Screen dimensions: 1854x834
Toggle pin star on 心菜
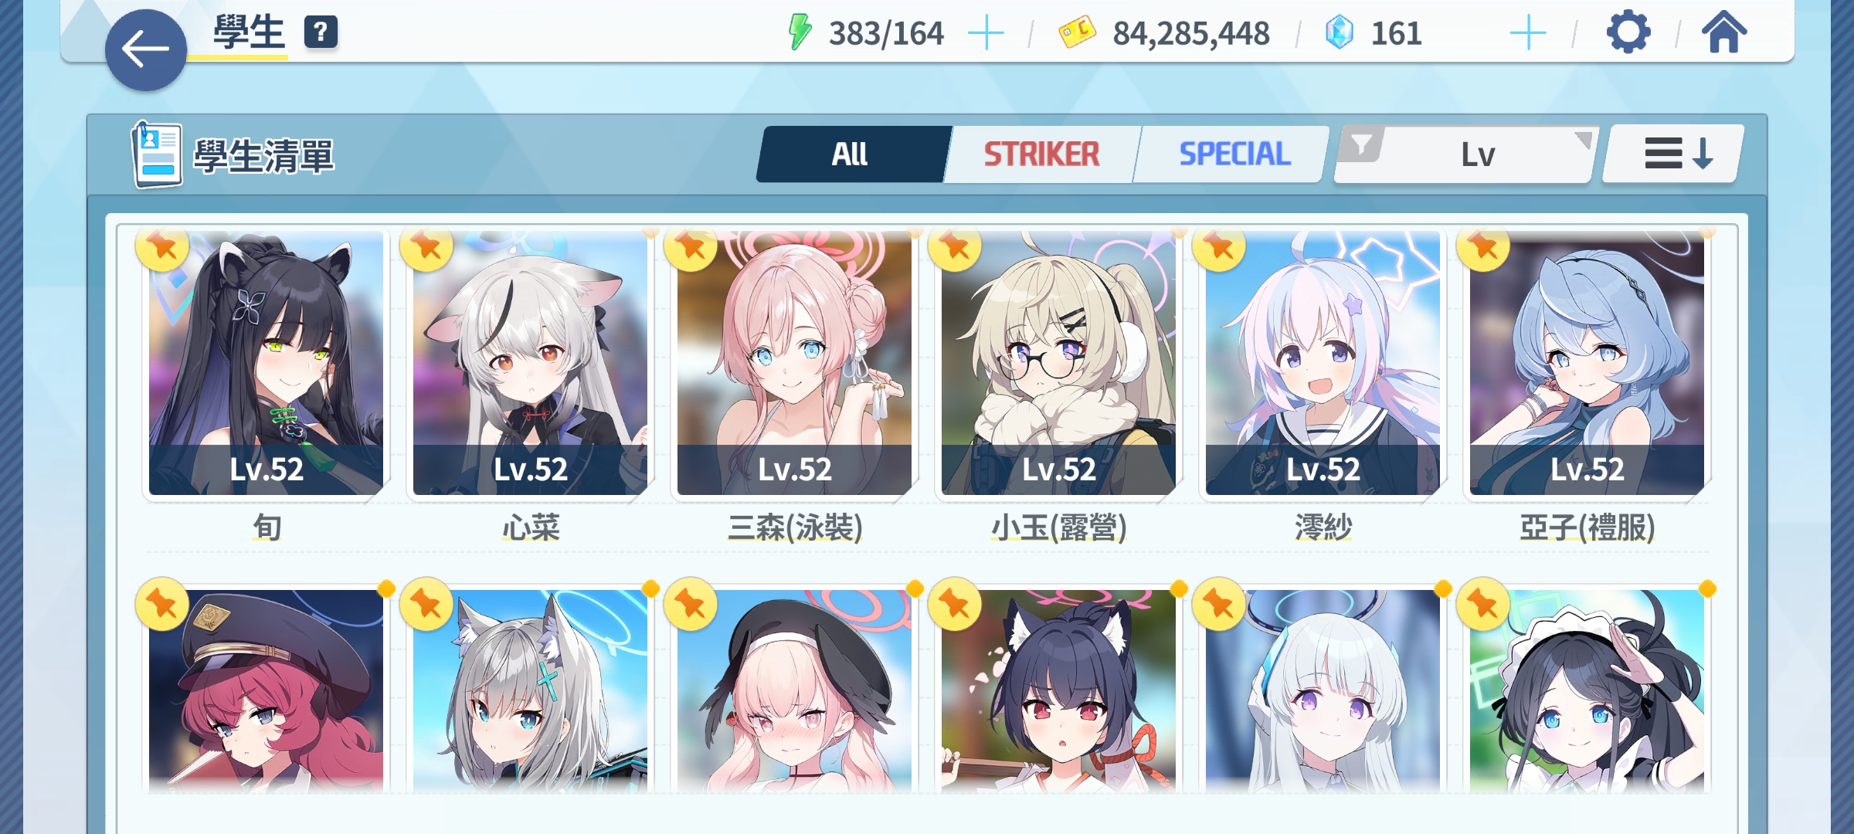pyautogui.click(x=426, y=247)
